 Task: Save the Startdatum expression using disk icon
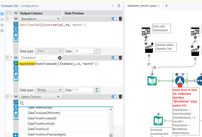point(16,40)
